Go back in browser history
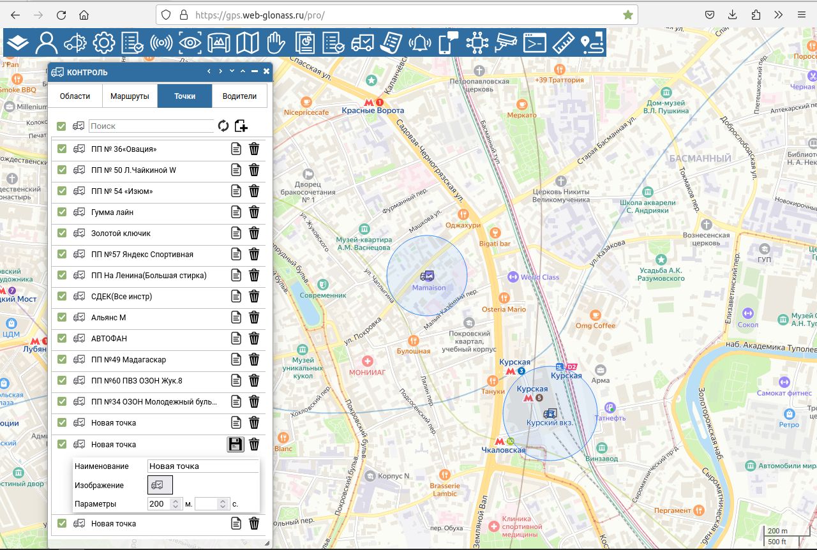Screen dimensions: 817x550 15,15
